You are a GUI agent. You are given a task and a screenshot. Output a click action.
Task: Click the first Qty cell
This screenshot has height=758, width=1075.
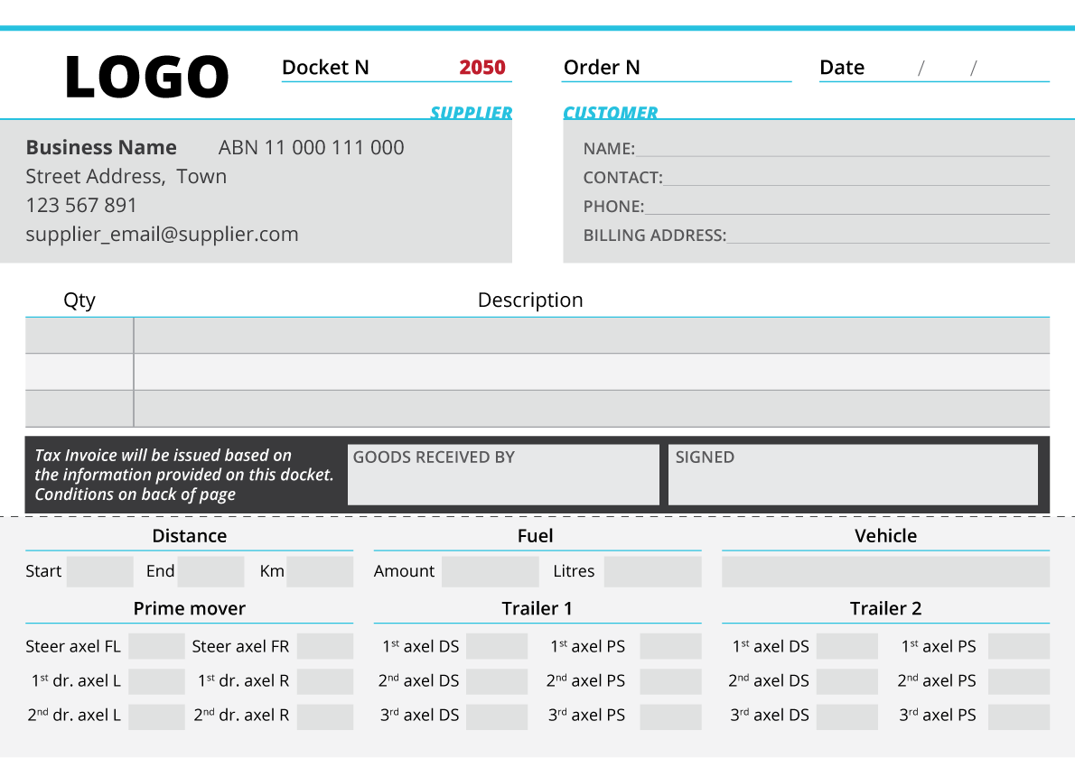coord(79,336)
